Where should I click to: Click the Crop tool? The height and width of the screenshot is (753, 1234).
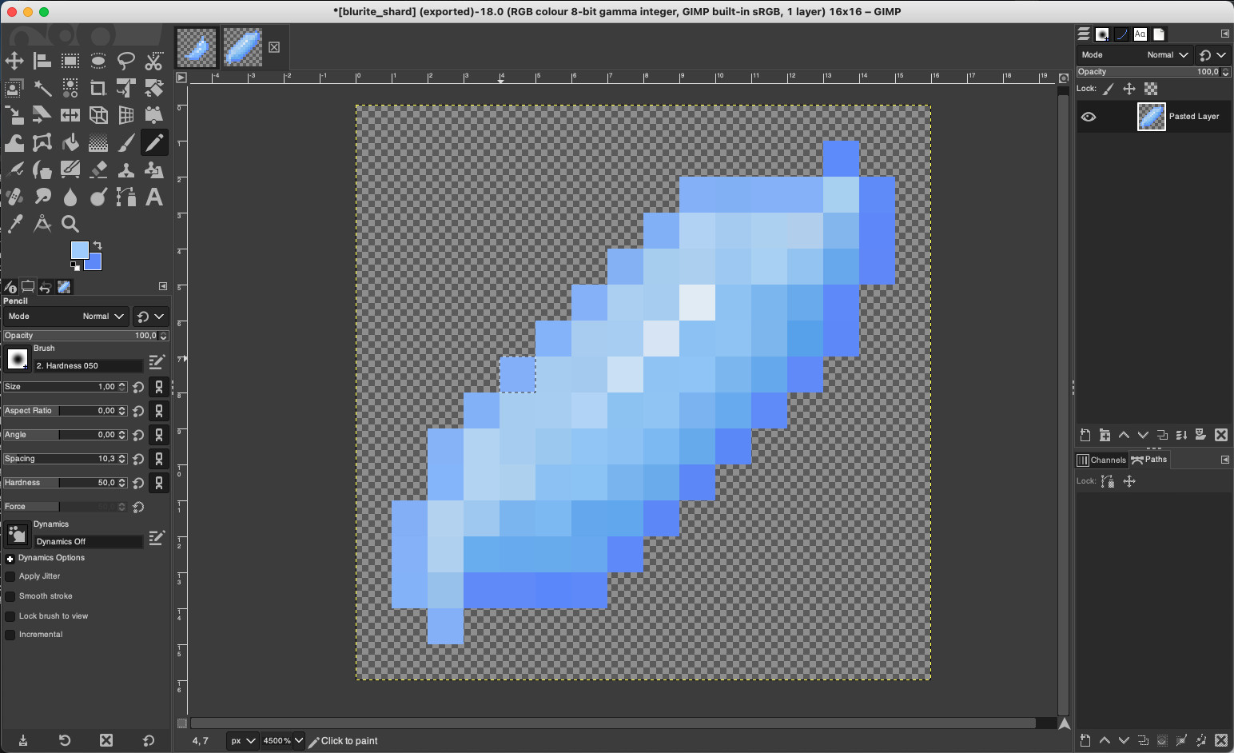tap(98, 88)
